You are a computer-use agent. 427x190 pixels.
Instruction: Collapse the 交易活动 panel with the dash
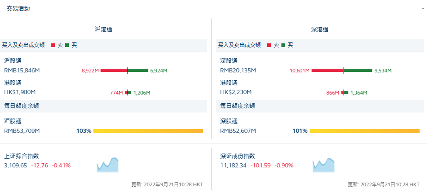pyautogui.click(x=422, y=9)
